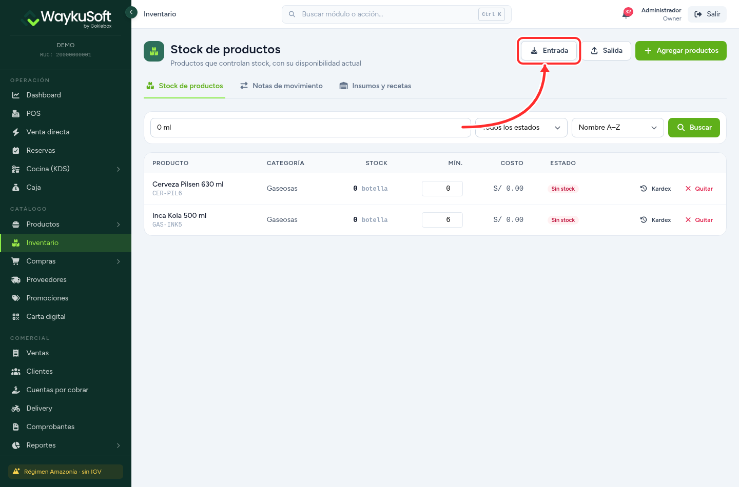Focus the Buscar módulo o acción search box
The height and width of the screenshot is (487, 739).
click(397, 14)
